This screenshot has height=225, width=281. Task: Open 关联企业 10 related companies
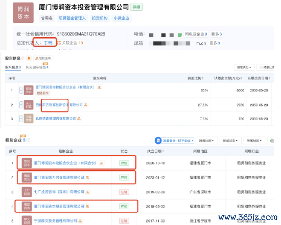click(71, 43)
